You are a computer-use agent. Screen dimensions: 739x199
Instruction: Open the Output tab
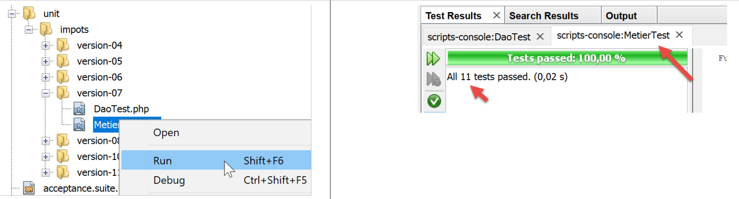pyautogui.click(x=621, y=16)
